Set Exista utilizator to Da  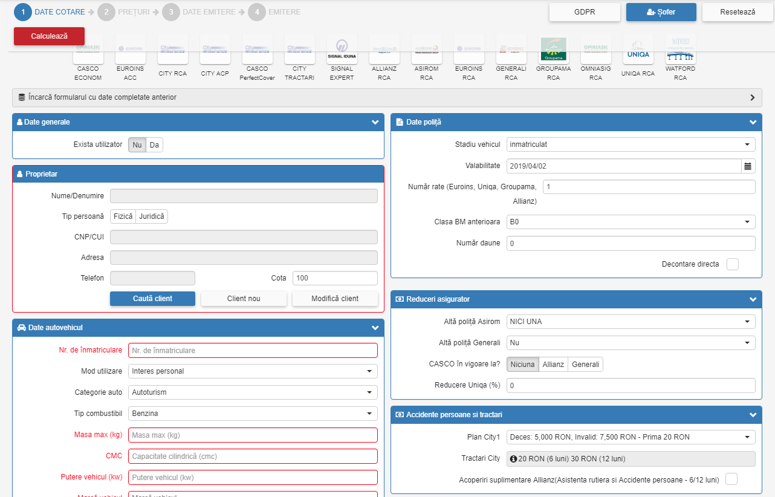click(x=154, y=145)
